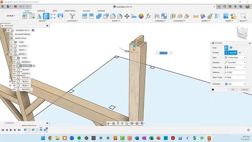
Task: Open Extent Type Distance dropdown
Action: point(235,67)
